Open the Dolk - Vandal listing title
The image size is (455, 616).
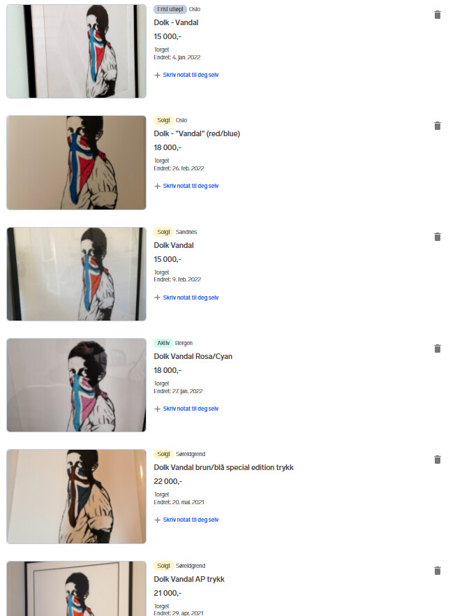[x=176, y=23]
